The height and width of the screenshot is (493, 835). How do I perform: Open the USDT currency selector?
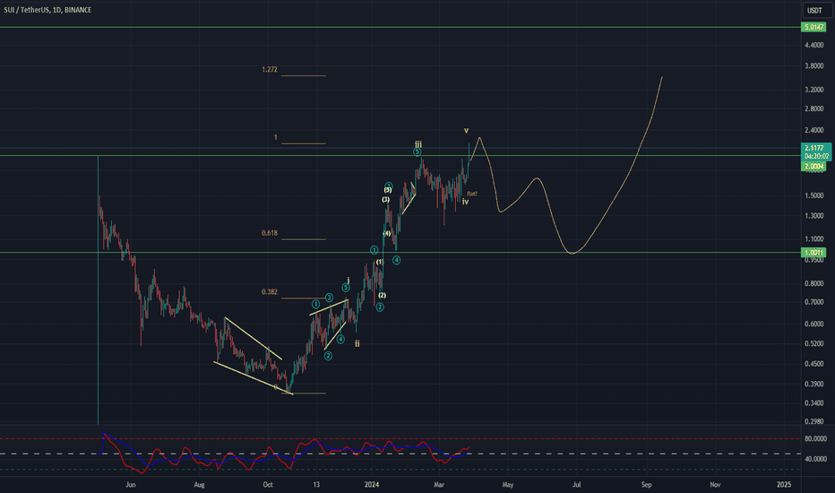pyautogui.click(x=814, y=10)
